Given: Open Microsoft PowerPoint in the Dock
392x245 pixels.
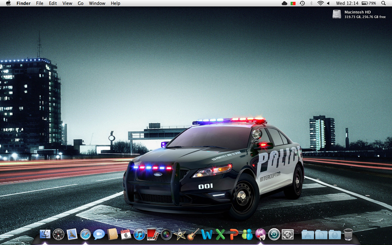Looking at the screenshot, I should [x=234, y=235].
